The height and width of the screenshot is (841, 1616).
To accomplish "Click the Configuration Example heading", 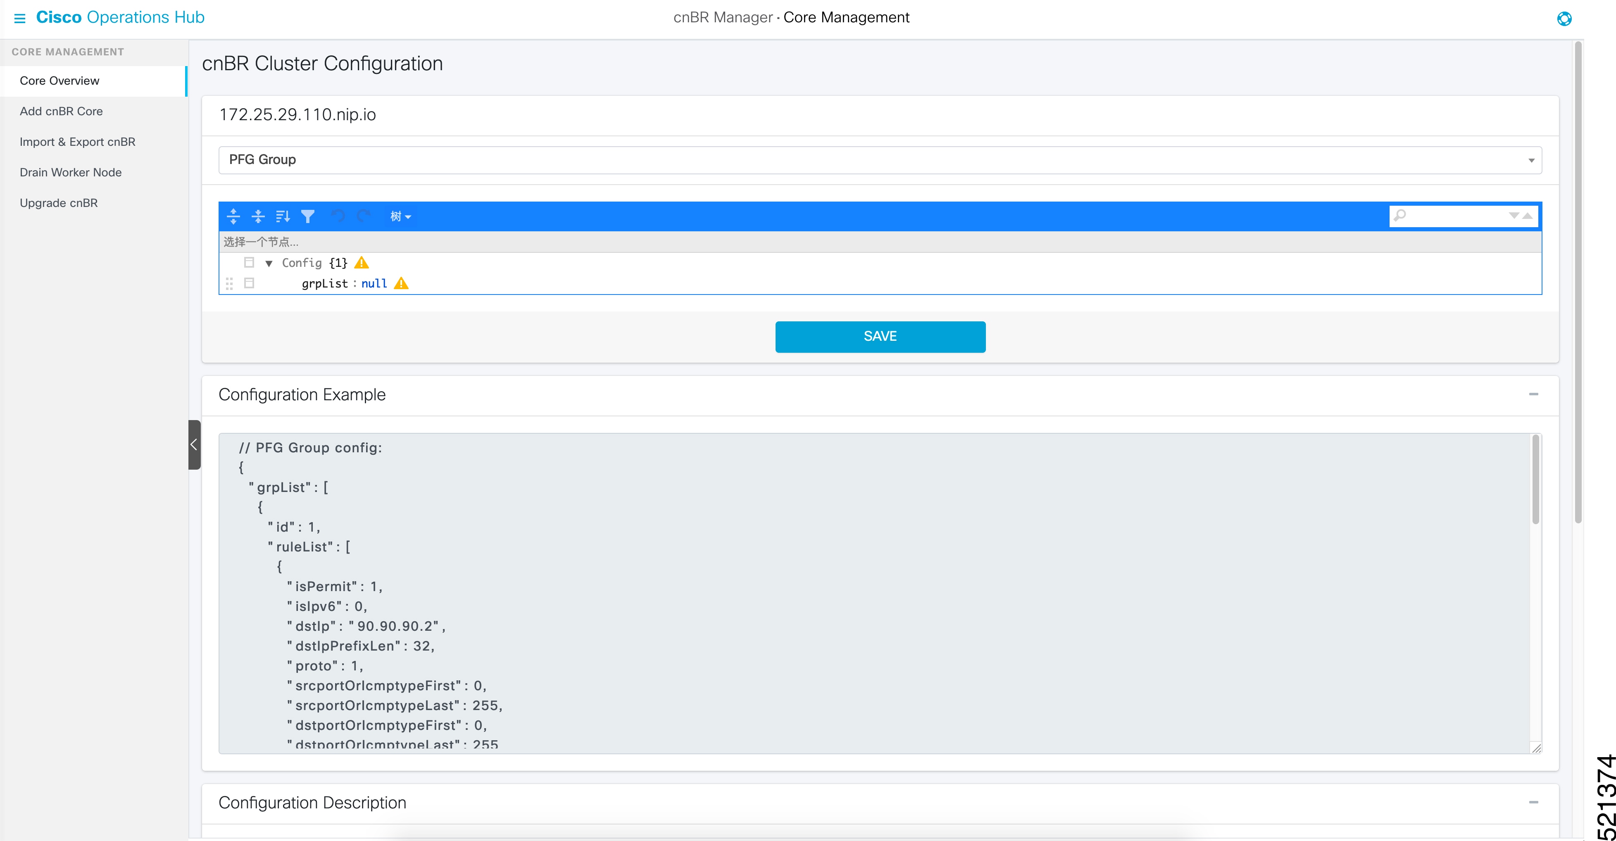I will [x=302, y=394].
